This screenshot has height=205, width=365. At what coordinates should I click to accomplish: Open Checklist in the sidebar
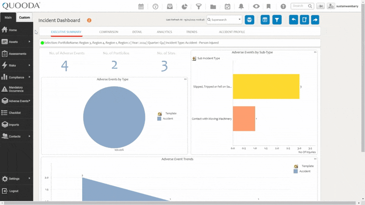[x=16, y=113]
